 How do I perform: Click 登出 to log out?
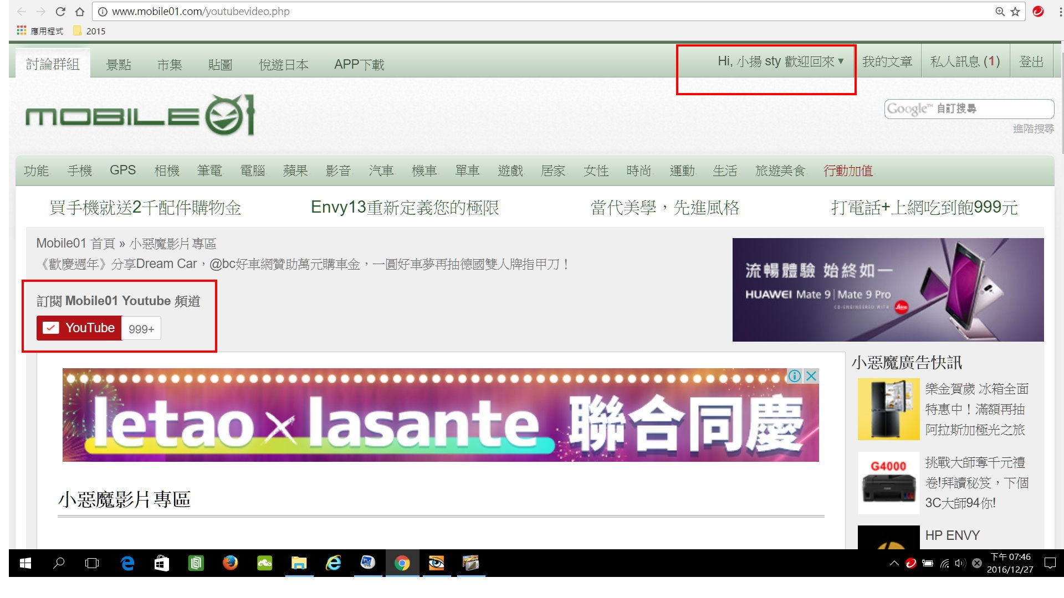click(1031, 61)
